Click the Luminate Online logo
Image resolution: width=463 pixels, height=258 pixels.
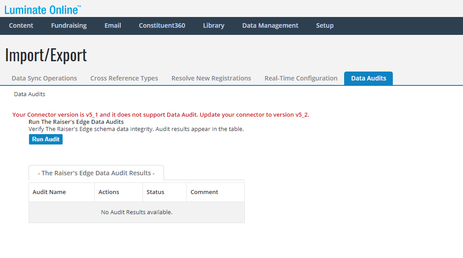click(42, 10)
